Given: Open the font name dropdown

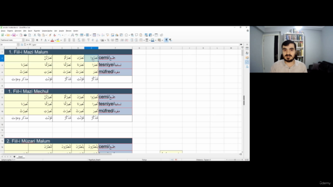Looking at the screenshot, I should [x=23, y=40].
